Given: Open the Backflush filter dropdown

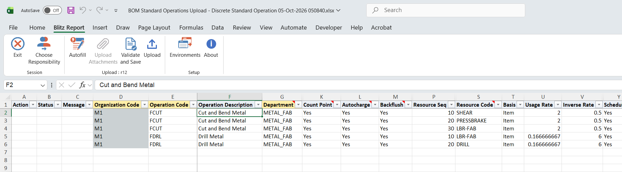Looking at the screenshot, I should click(x=408, y=105).
